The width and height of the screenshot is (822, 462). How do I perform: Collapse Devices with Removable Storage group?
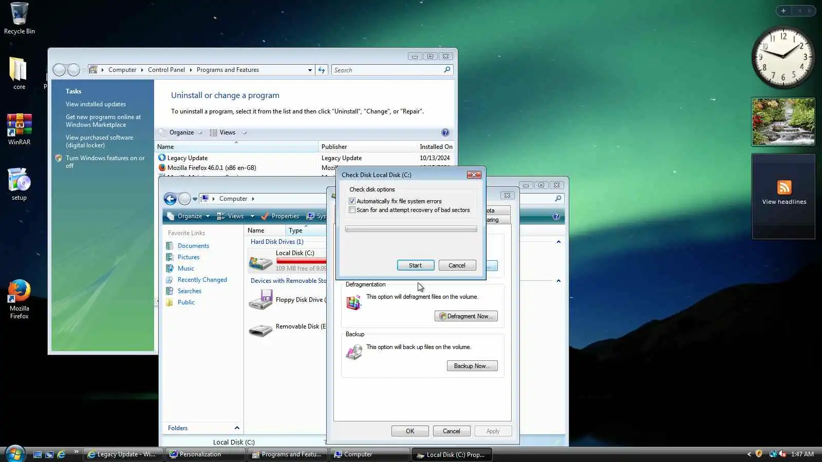pyautogui.click(x=558, y=281)
